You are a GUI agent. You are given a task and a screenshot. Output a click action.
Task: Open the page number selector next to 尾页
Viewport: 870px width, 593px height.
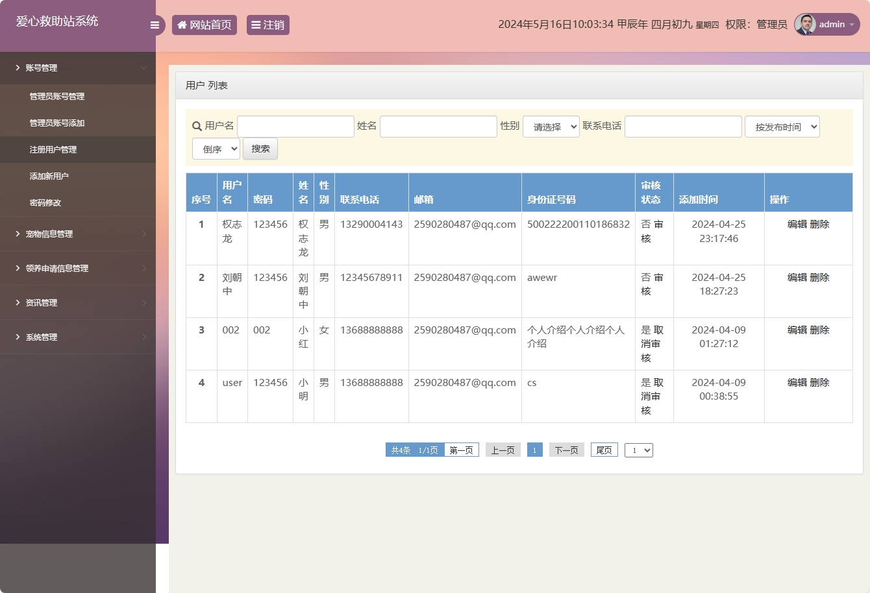(638, 450)
